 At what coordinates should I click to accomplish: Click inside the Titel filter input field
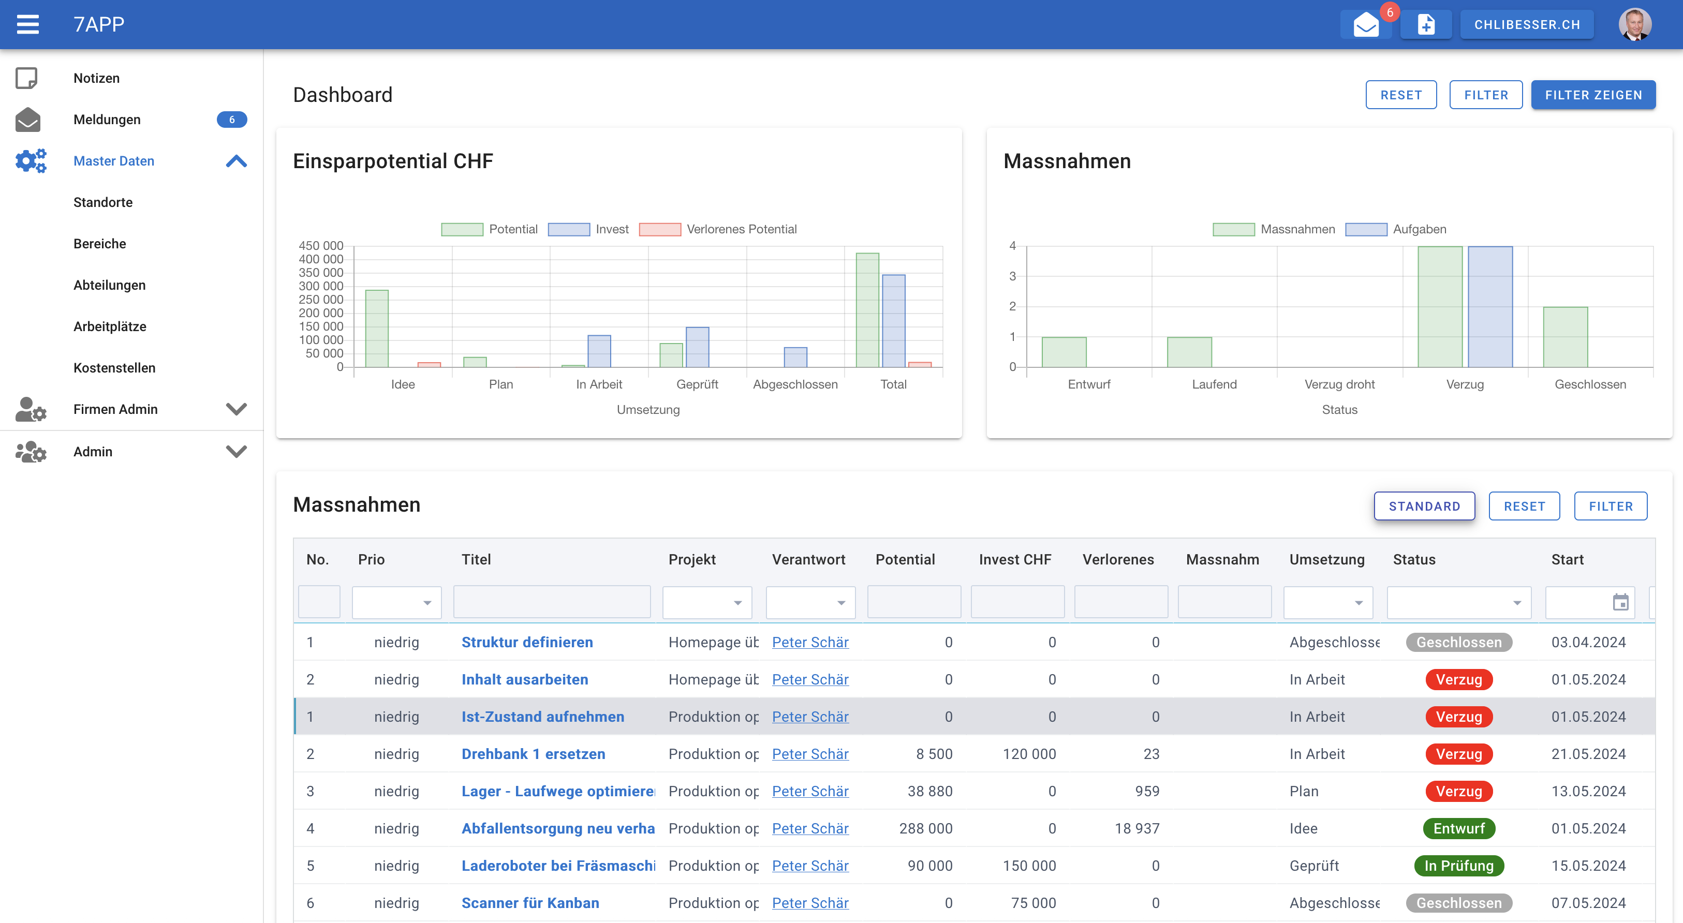[552, 602]
